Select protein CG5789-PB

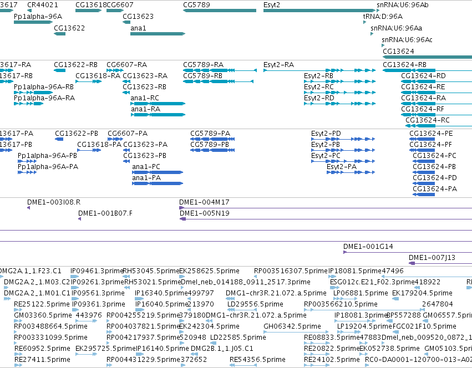210,145
